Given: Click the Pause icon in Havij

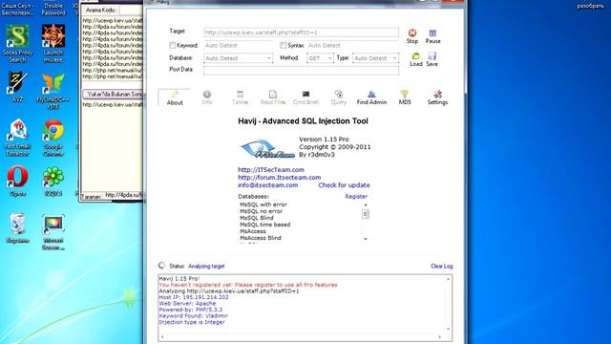Looking at the screenshot, I should tap(432, 33).
